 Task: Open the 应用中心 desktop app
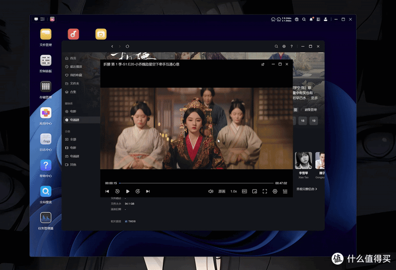coord(46,116)
